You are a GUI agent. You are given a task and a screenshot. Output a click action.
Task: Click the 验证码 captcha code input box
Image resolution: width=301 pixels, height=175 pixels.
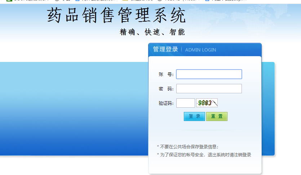click(185, 103)
